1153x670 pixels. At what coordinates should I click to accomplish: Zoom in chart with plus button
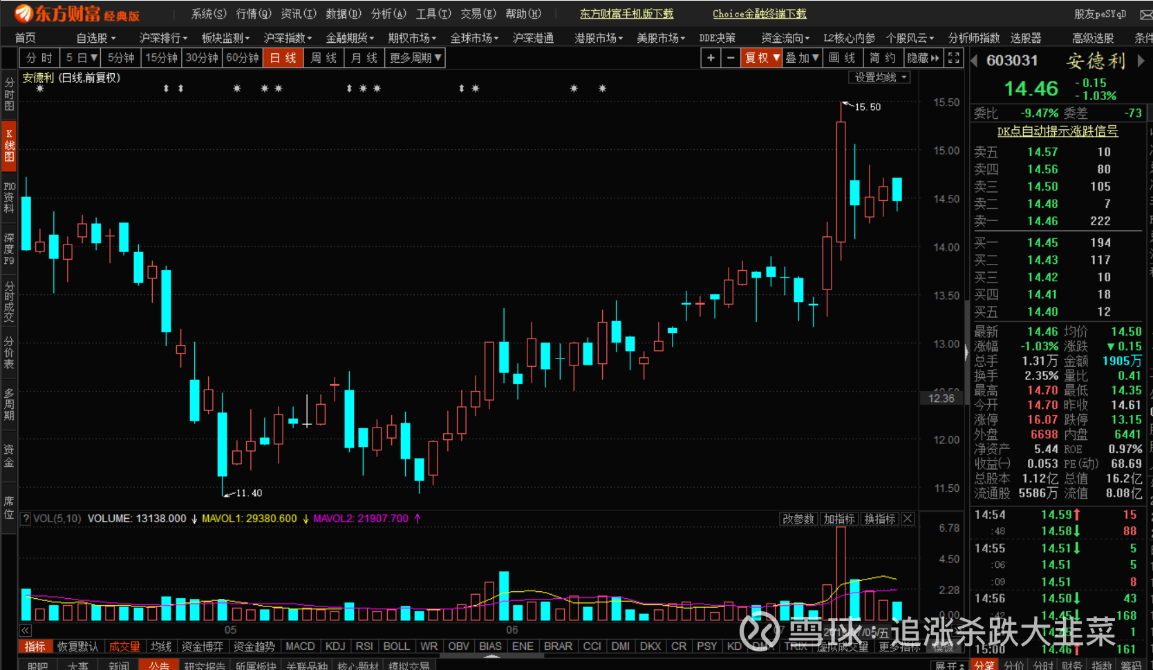pyautogui.click(x=711, y=58)
